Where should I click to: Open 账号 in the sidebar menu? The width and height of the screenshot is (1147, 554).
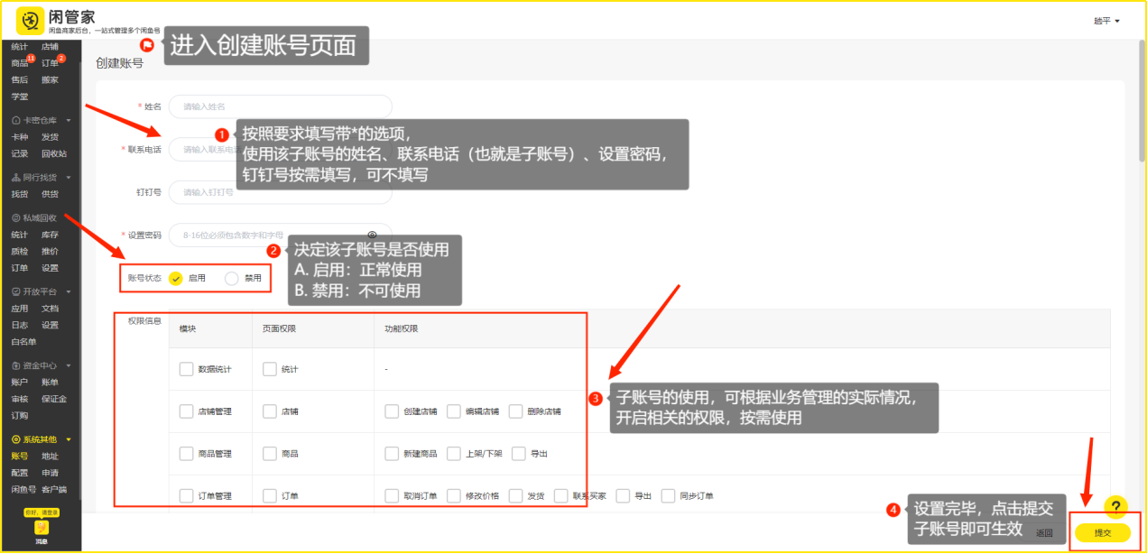click(x=19, y=457)
